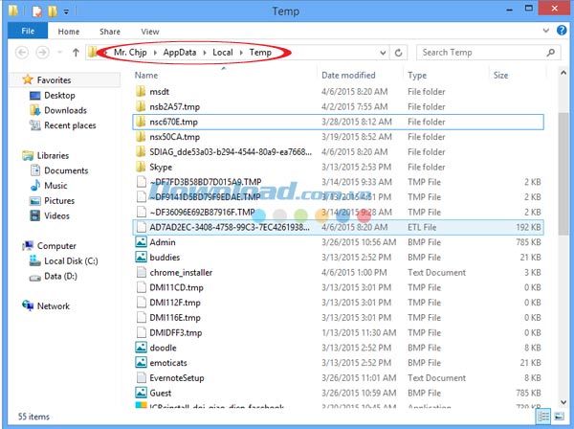Refresh the Temp folder view

coord(399,53)
